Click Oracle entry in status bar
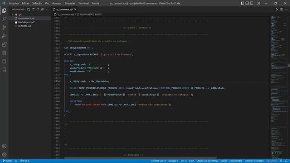Screen dimensions: 290x163 pyautogui.click(x=223, y=161)
